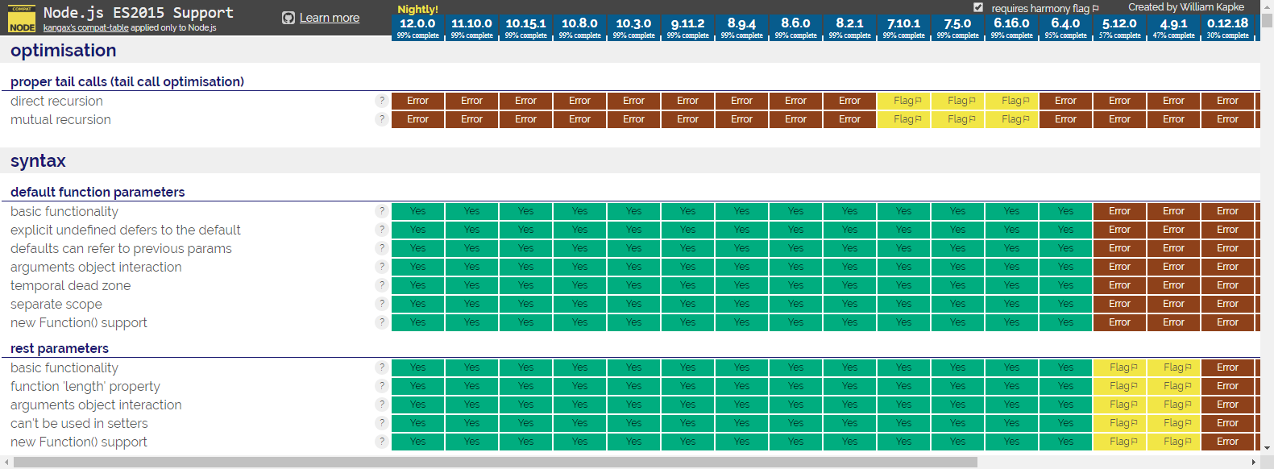Click the COMPAT NODE logo icon

click(x=22, y=19)
